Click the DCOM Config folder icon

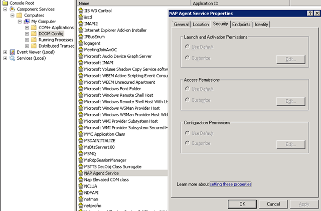[x=34, y=34]
